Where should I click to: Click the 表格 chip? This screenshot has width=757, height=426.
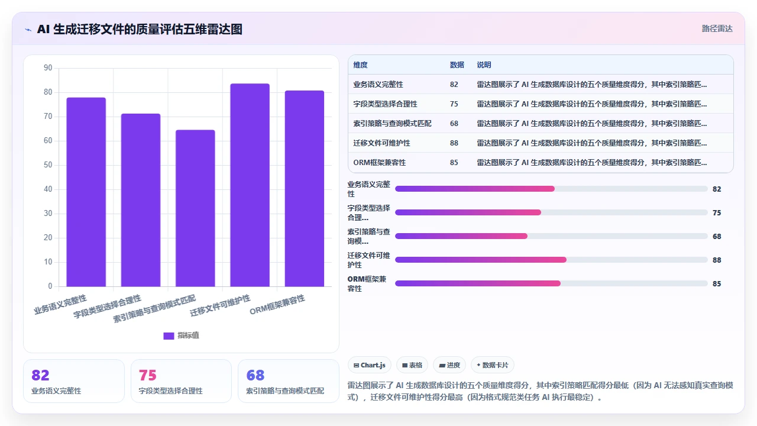[412, 365]
